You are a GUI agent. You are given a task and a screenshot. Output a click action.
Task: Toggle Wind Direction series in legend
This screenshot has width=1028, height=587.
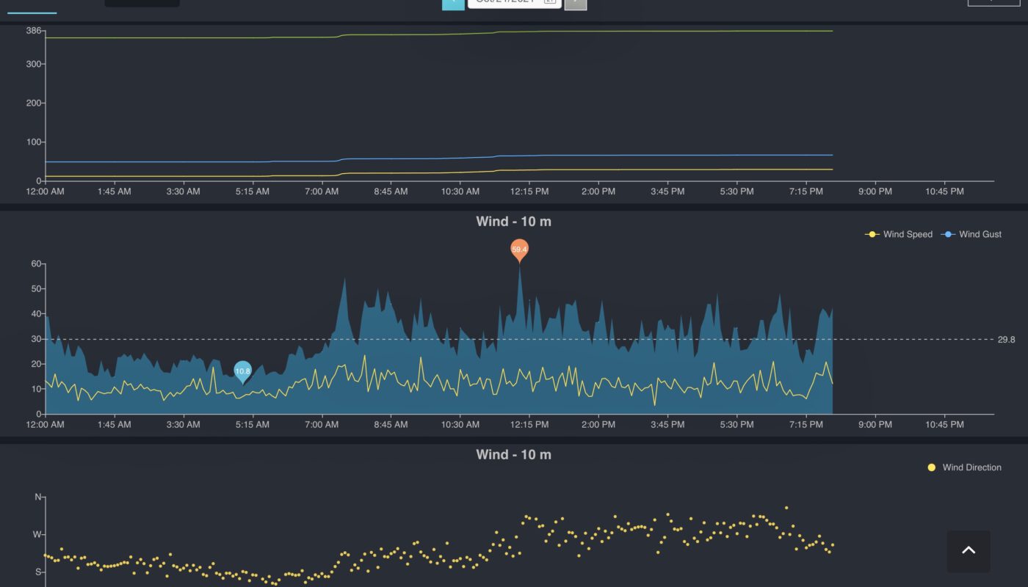pos(964,467)
